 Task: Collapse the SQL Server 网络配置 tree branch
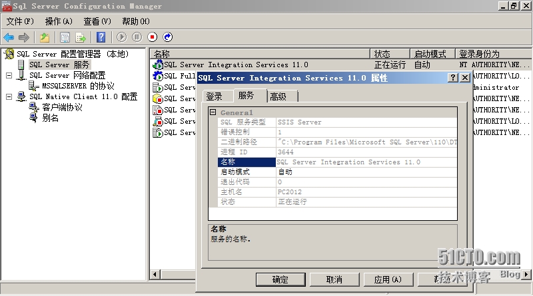tap(9, 75)
